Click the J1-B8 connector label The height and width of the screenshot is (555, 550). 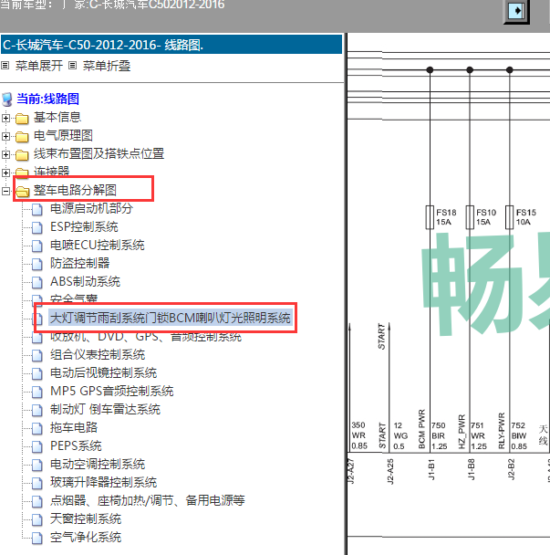[x=472, y=469]
